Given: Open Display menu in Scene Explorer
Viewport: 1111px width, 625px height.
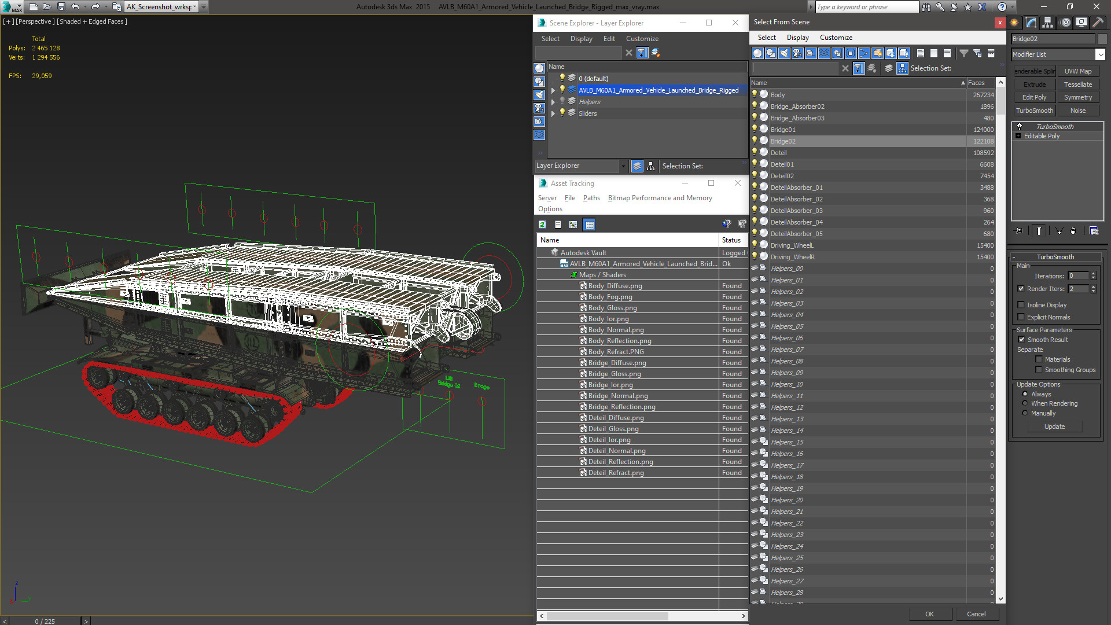Looking at the screenshot, I should click(x=581, y=39).
